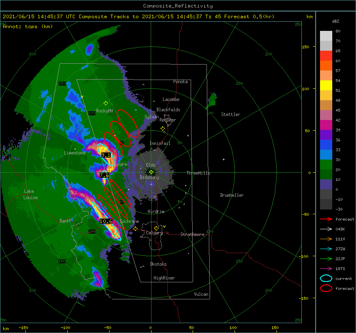
Task: Select the yellow diamond right of Cochrane
Action: pyautogui.click(x=135, y=228)
